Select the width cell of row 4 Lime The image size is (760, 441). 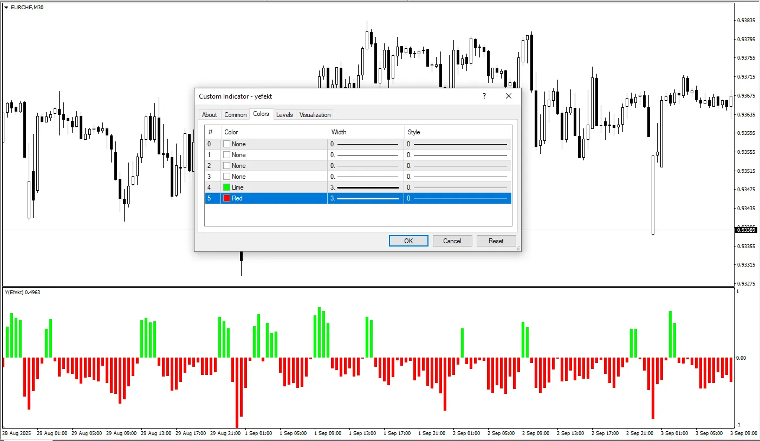(366, 187)
